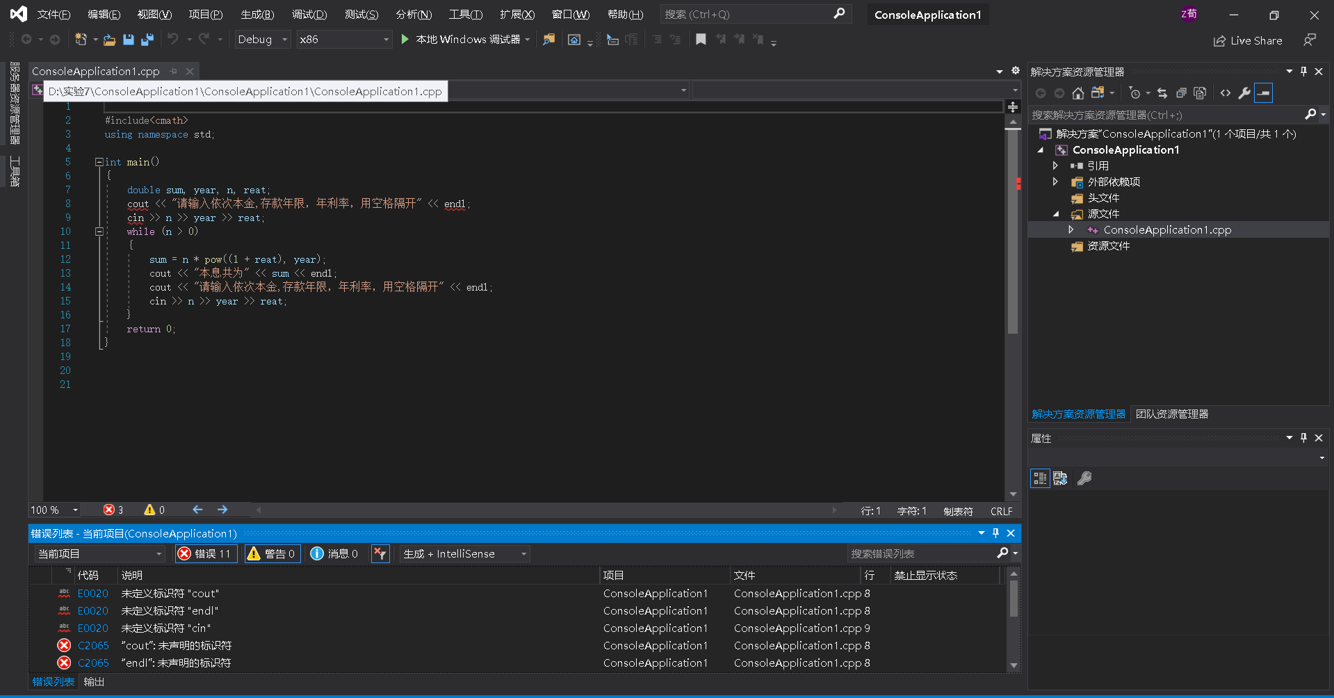The image size is (1334, 698).
Task: Toggle the 警告 0 warnings filter
Action: (x=273, y=554)
